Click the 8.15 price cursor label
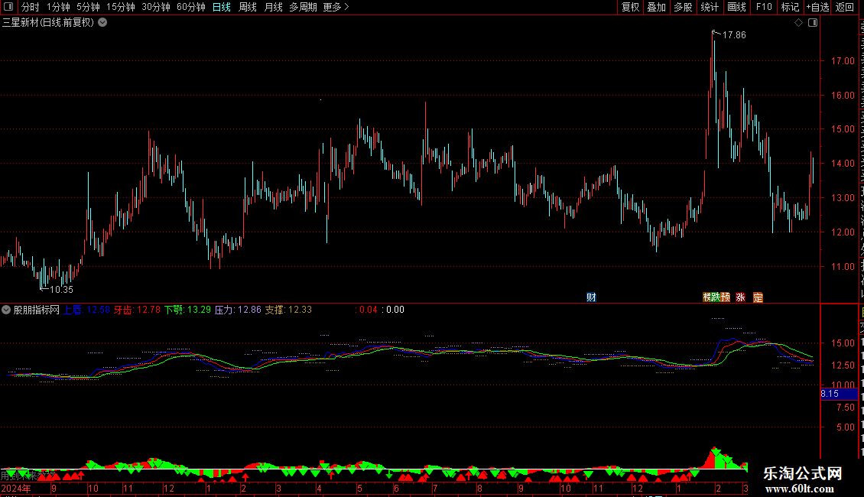864x497 pixels. 839,394
